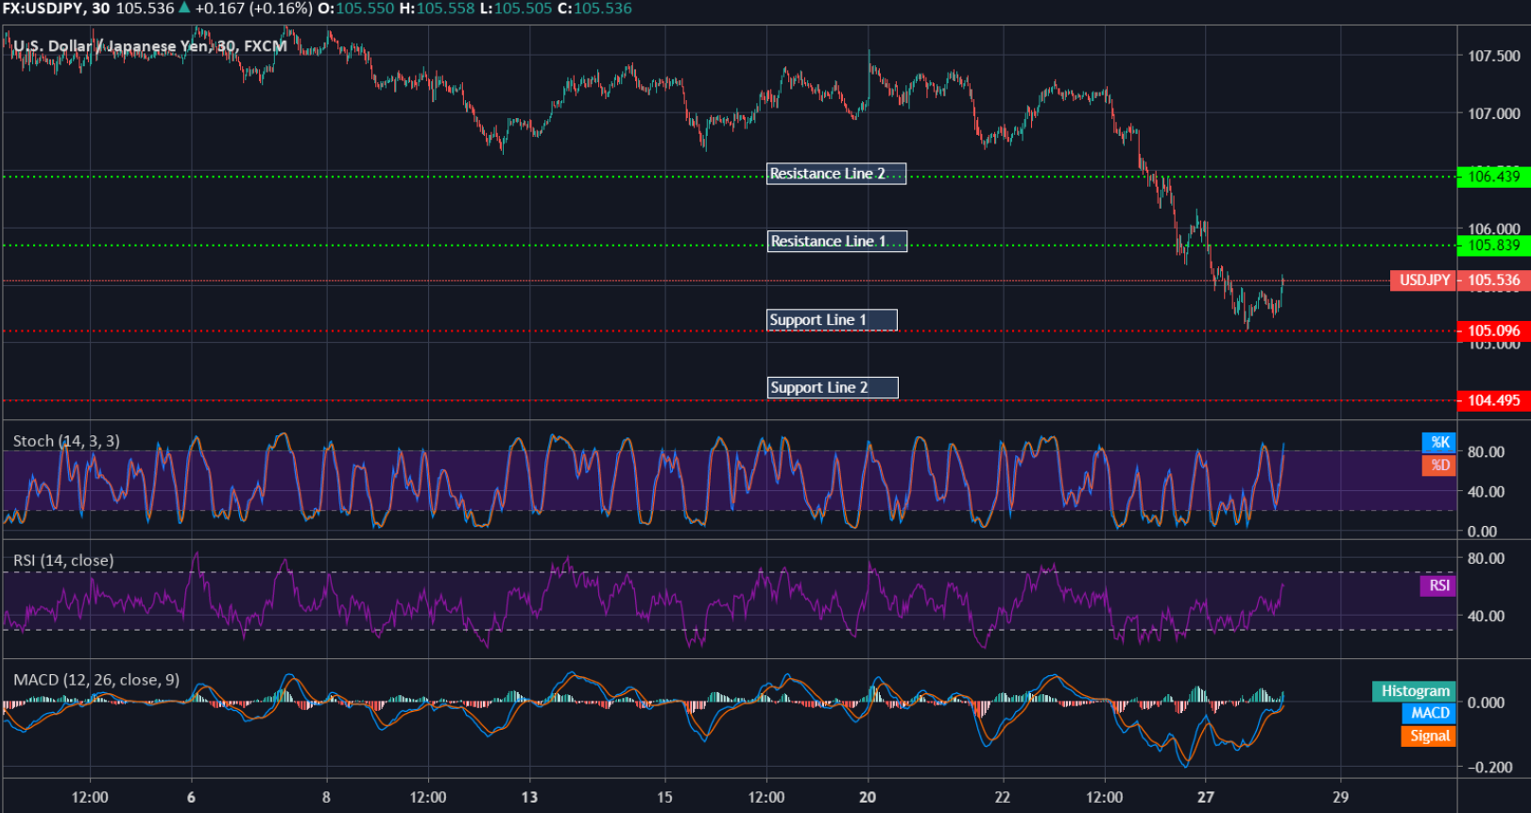
Task: Click the orange %D stochastic tag
Action: point(1438,466)
